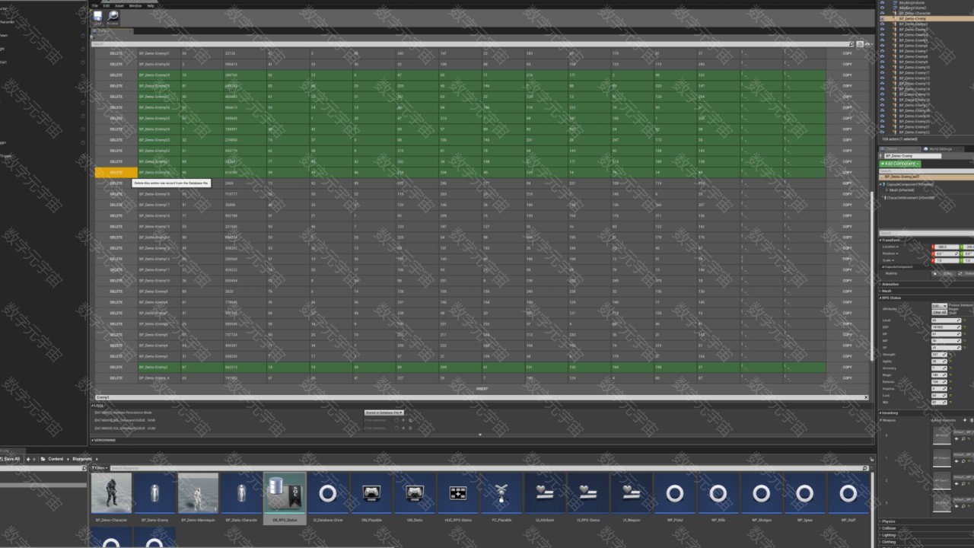This screenshot has width=974, height=548.
Task: Toggle visibility of BP_Demo-Enemy10 actor
Action: 882,67
